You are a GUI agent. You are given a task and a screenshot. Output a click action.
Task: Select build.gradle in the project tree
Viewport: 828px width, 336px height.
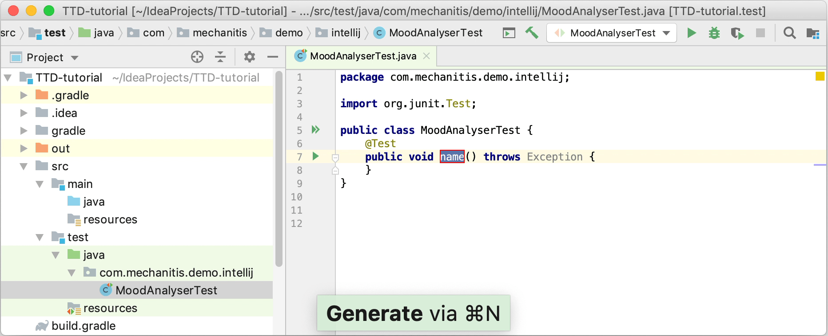pos(84,326)
